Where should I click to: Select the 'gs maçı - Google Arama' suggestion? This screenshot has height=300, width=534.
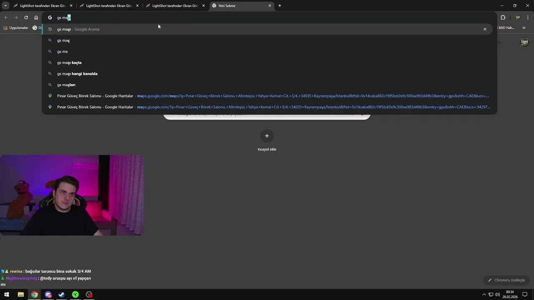click(x=267, y=29)
